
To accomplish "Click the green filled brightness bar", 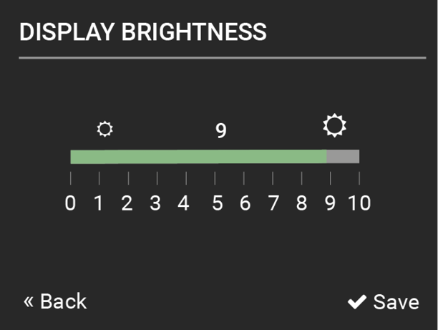I will (x=199, y=157).
